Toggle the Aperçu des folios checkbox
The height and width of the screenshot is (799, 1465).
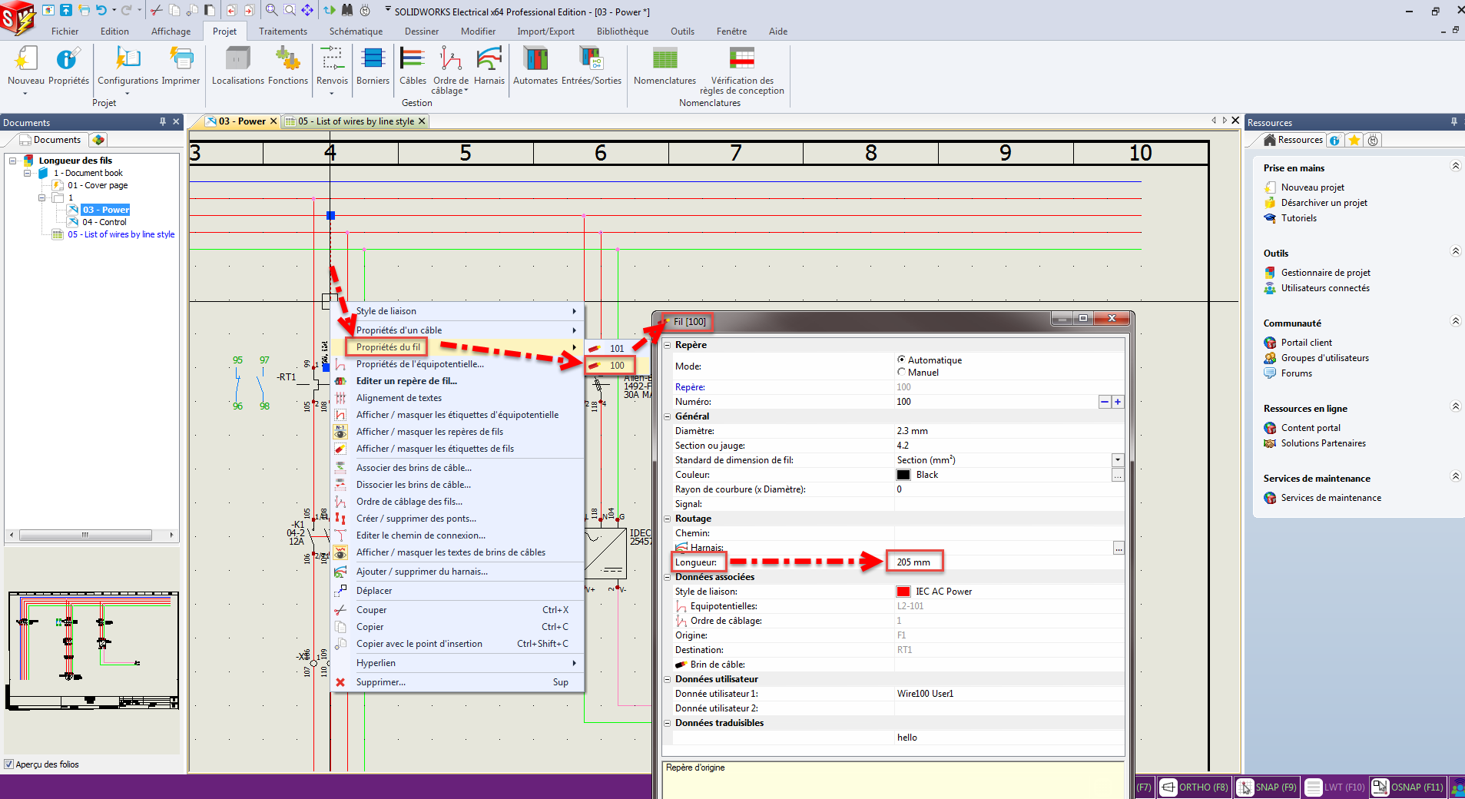[9, 764]
